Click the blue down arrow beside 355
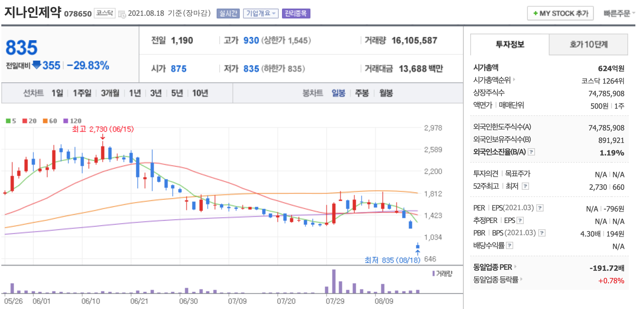The width and height of the screenshot is (640, 309). pos(37,65)
